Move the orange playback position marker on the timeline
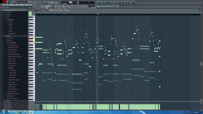 [98, 14]
